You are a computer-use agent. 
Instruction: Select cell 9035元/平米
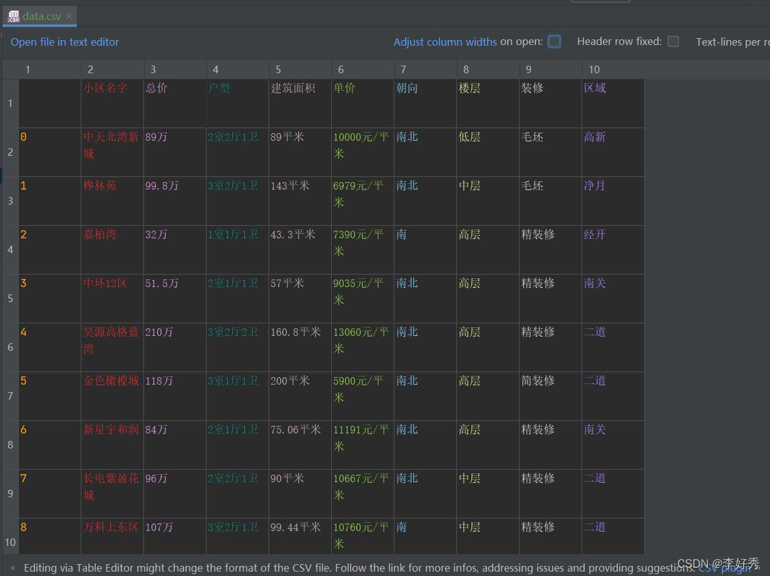363,298
